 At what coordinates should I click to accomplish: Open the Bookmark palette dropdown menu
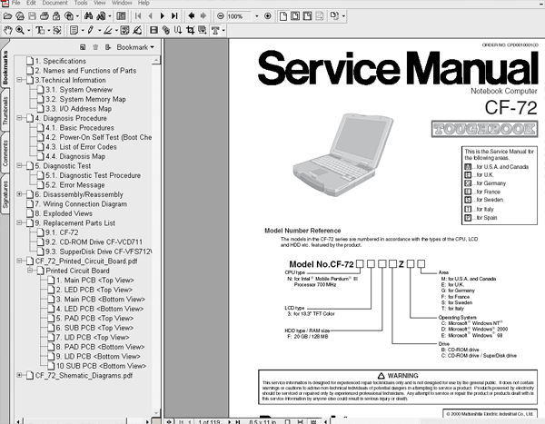point(135,47)
